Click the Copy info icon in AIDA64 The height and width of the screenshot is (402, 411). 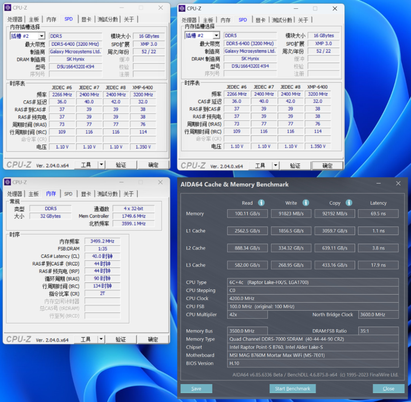click(x=349, y=203)
